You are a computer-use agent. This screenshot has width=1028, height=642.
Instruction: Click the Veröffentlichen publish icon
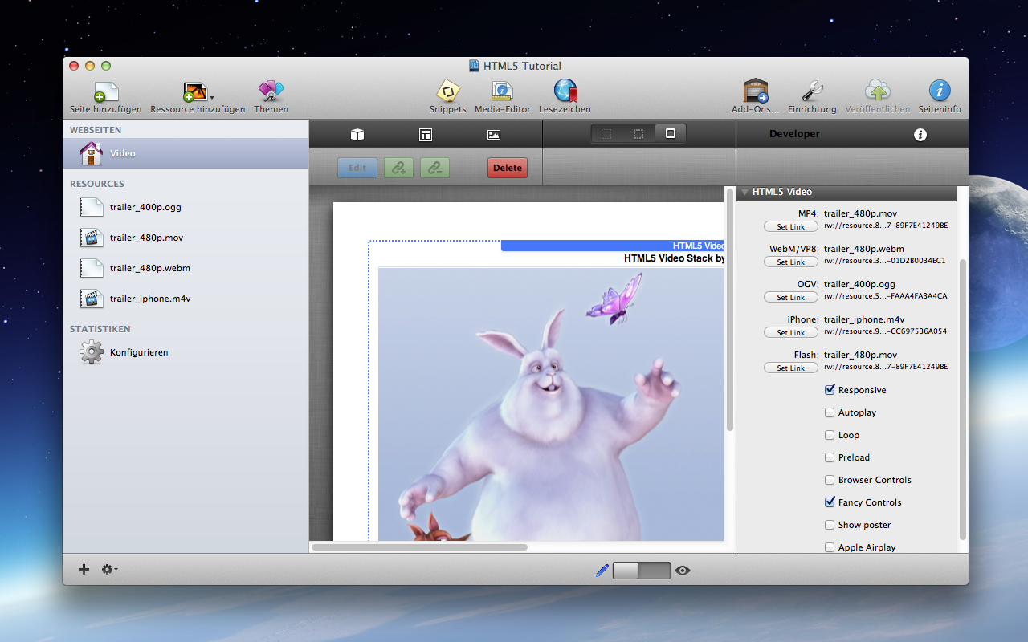(x=878, y=91)
